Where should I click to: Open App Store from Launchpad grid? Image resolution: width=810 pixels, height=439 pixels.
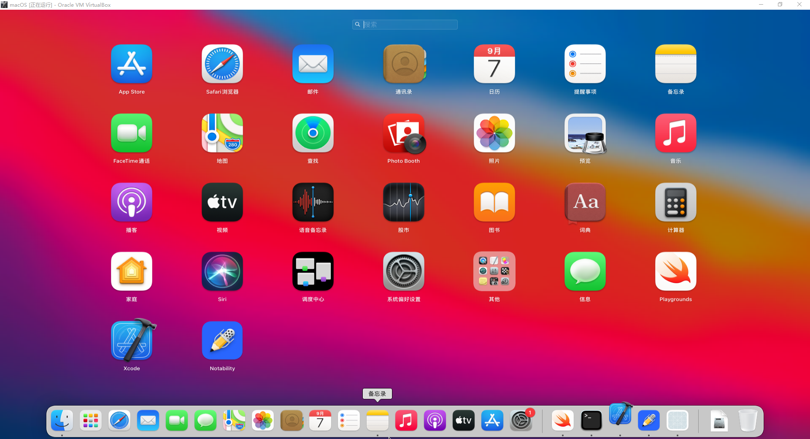tap(132, 64)
